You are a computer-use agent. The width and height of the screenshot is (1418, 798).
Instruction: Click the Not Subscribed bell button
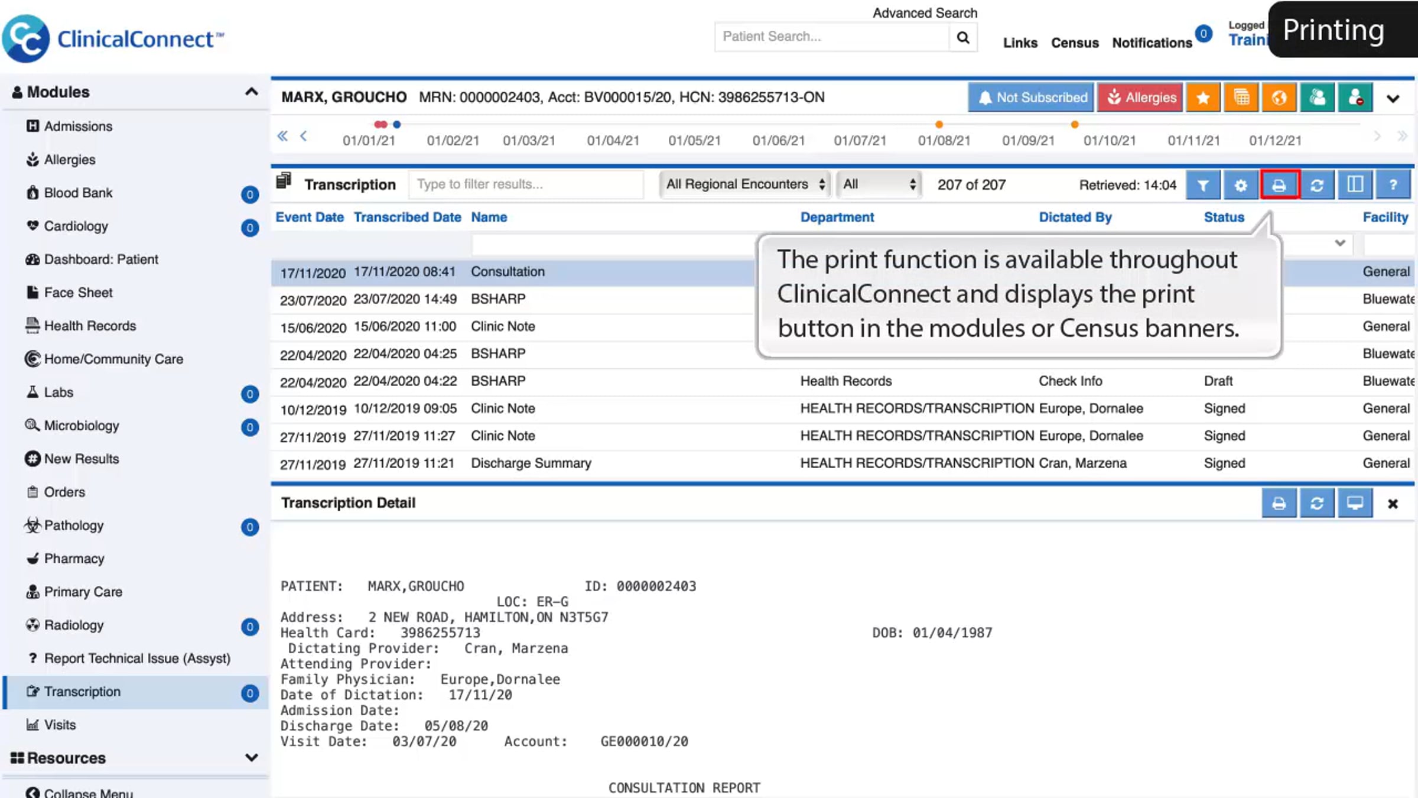coord(1031,98)
